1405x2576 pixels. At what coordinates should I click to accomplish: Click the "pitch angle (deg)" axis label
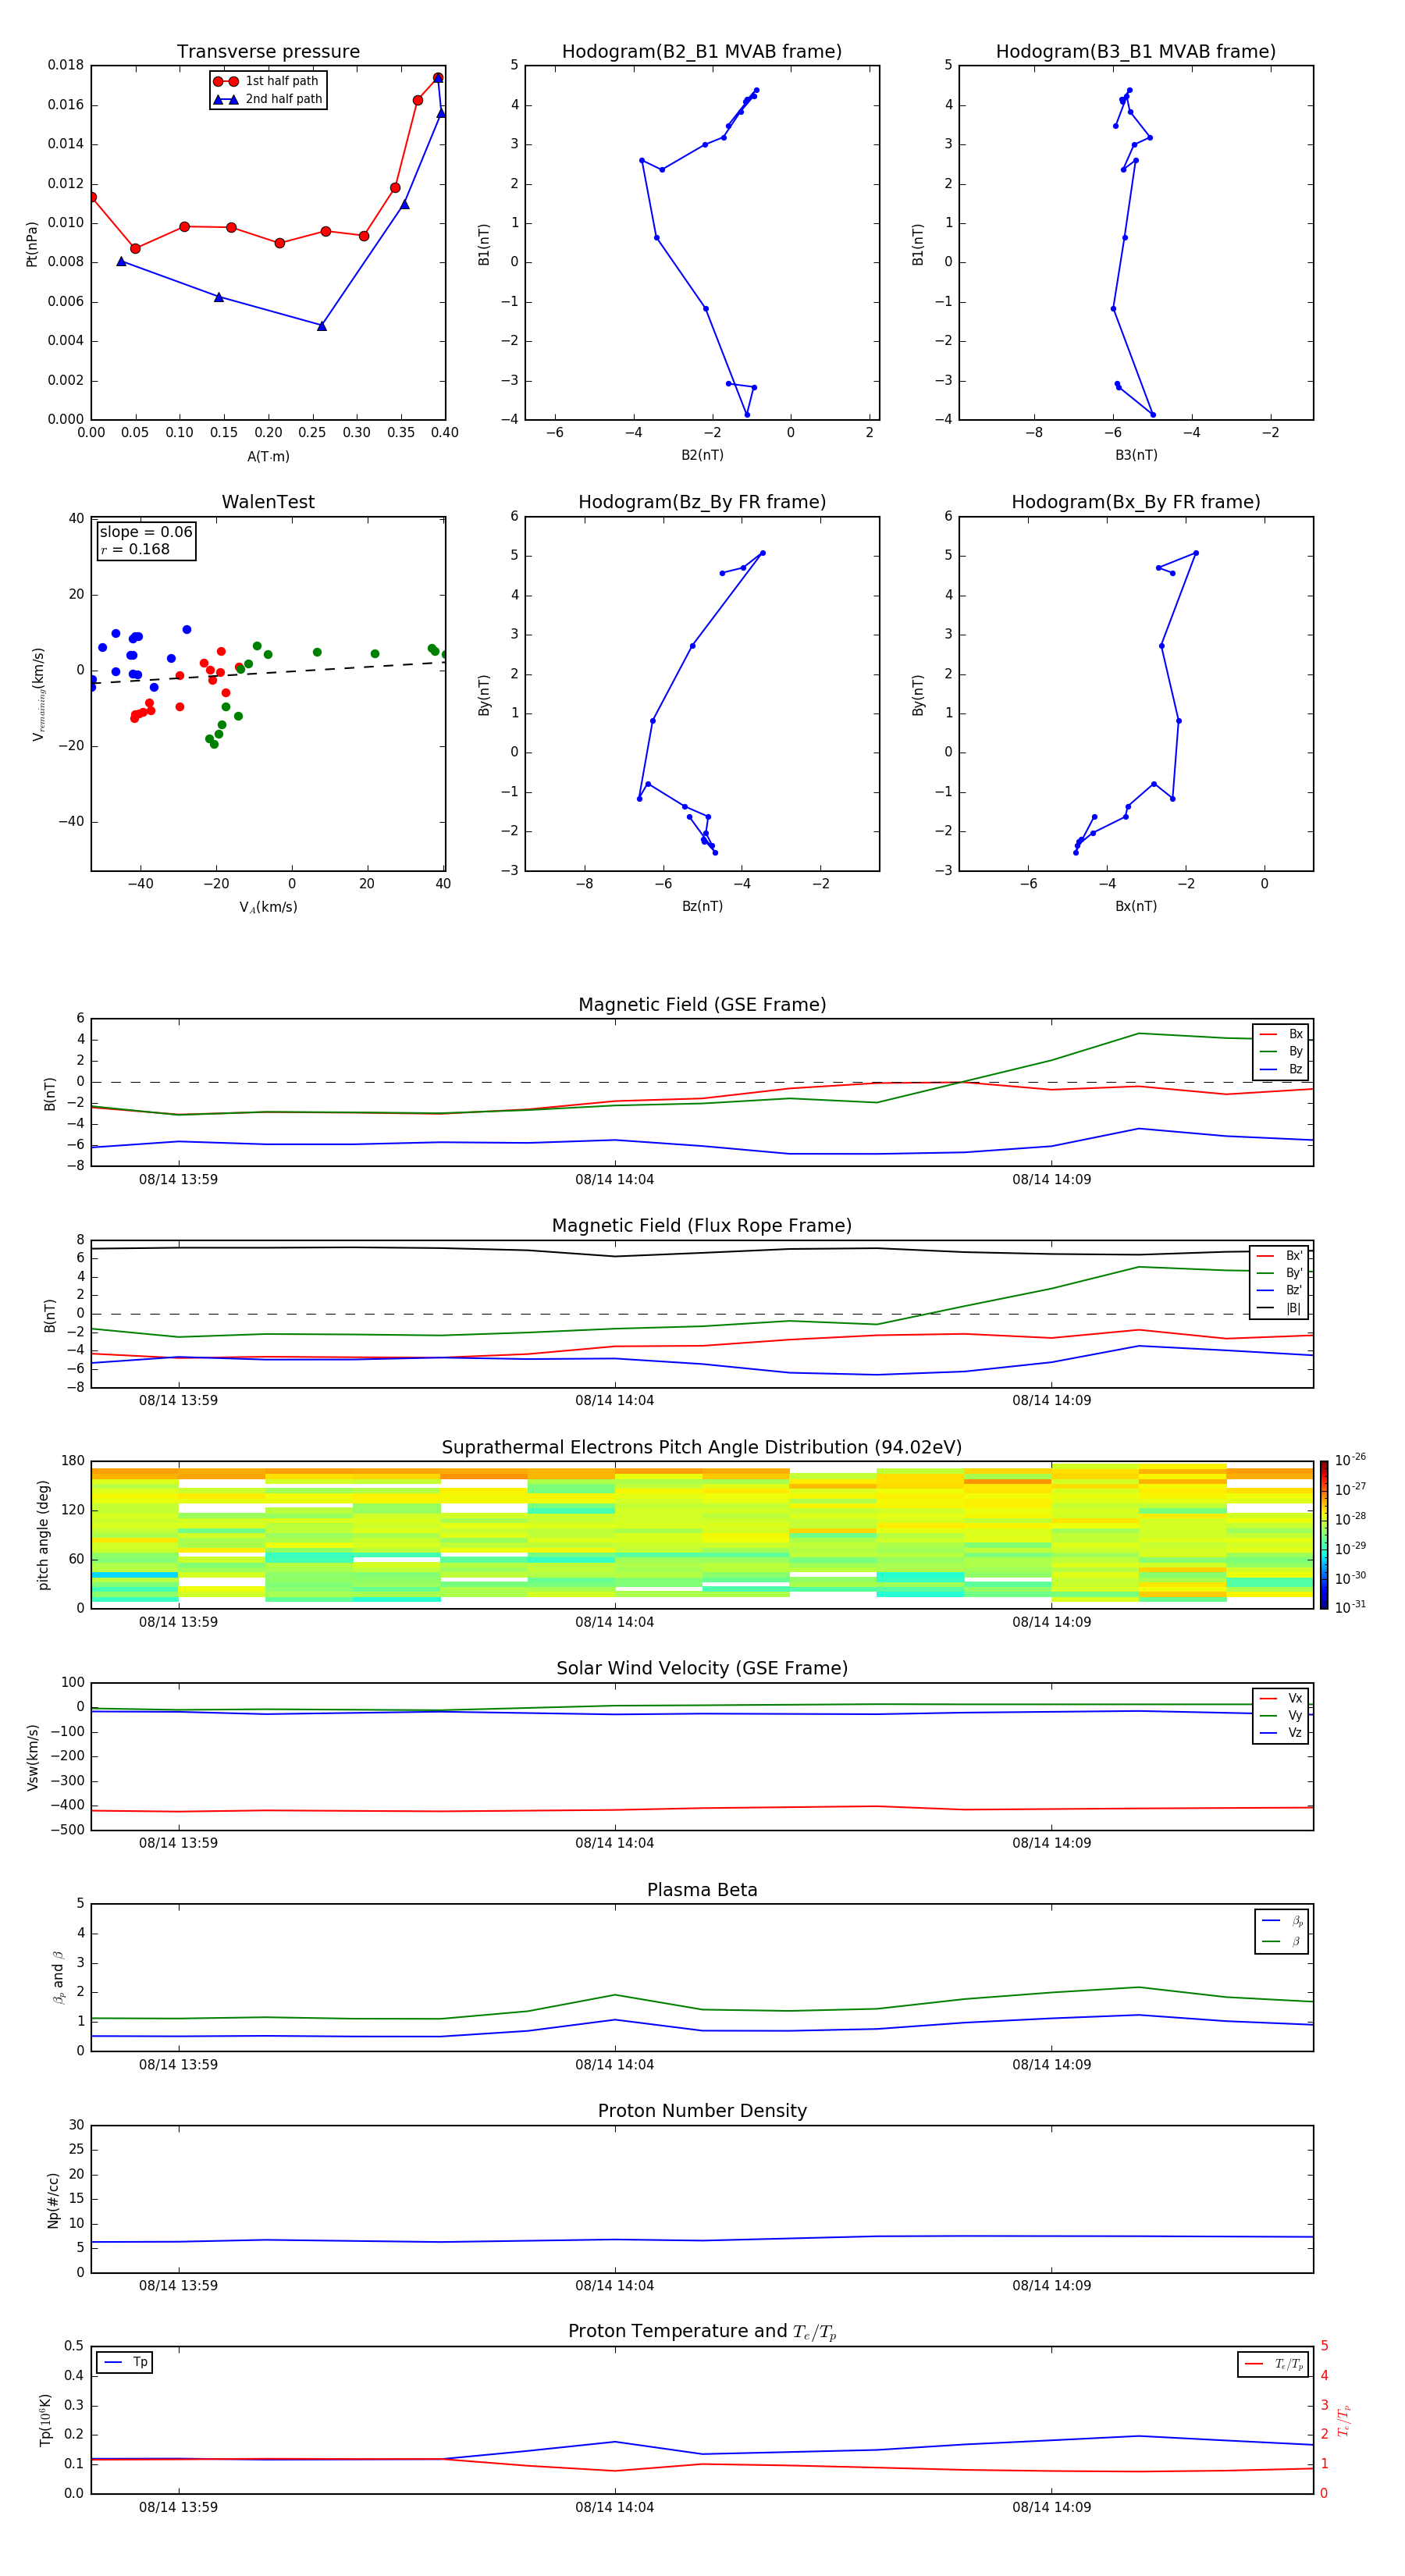pyautogui.click(x=43, y=1535)
